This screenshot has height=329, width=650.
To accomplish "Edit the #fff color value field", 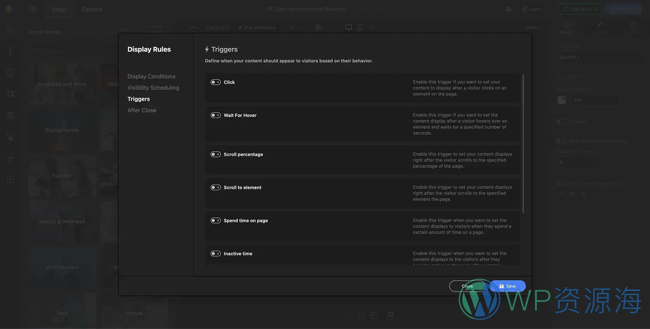I will point(595,100).
